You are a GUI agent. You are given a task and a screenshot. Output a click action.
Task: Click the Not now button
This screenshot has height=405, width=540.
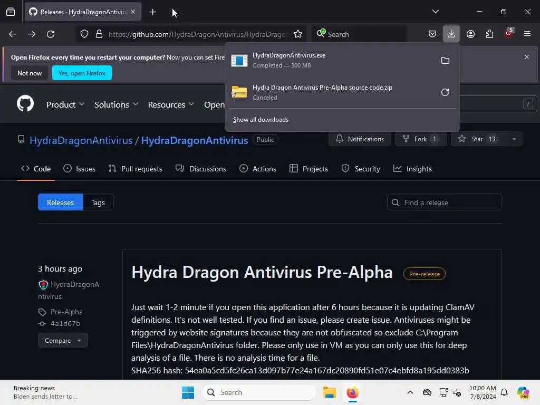point(30,73)
